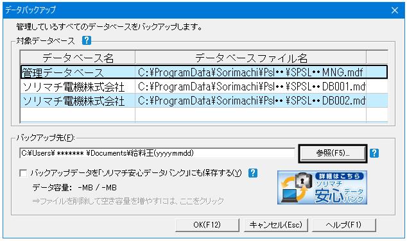Image resolution: width=407 pixels, height=241 pixels.
Task: Click the free-space file deletion link text
Action: [128, 201]
